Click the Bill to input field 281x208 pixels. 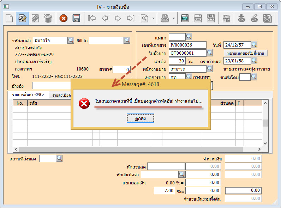click(106, 41)
